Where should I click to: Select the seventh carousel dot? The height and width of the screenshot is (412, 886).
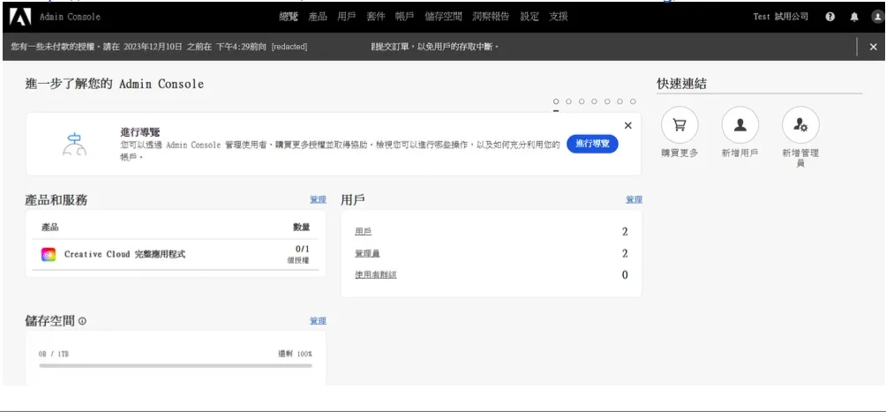tap(633, 101)
